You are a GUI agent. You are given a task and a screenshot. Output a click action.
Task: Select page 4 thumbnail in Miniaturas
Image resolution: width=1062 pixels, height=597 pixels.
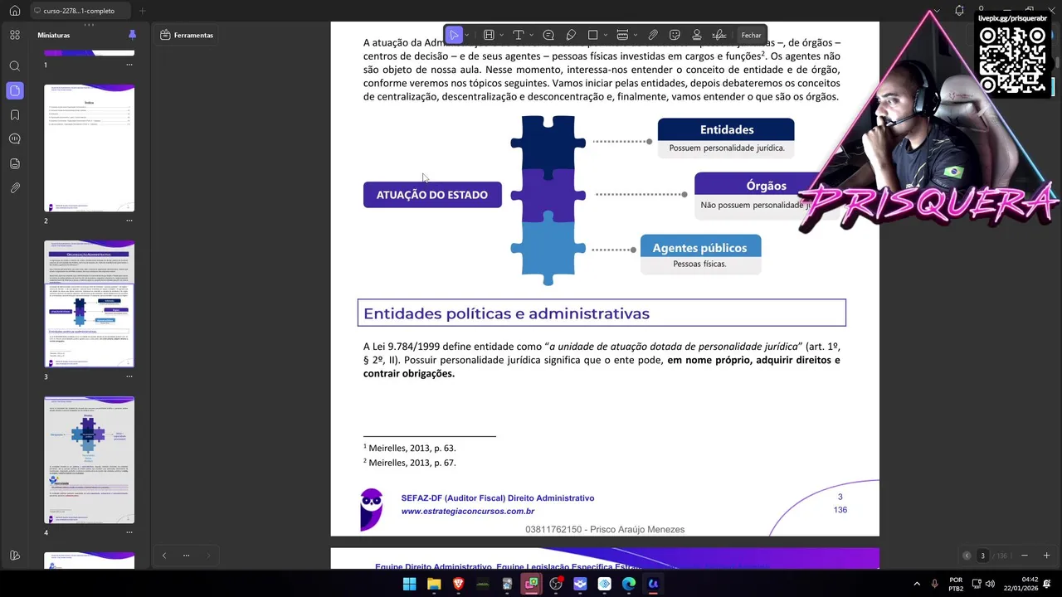click(89, 460)
